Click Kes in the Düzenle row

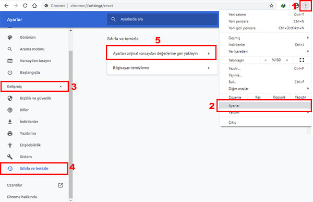[258, 97]
